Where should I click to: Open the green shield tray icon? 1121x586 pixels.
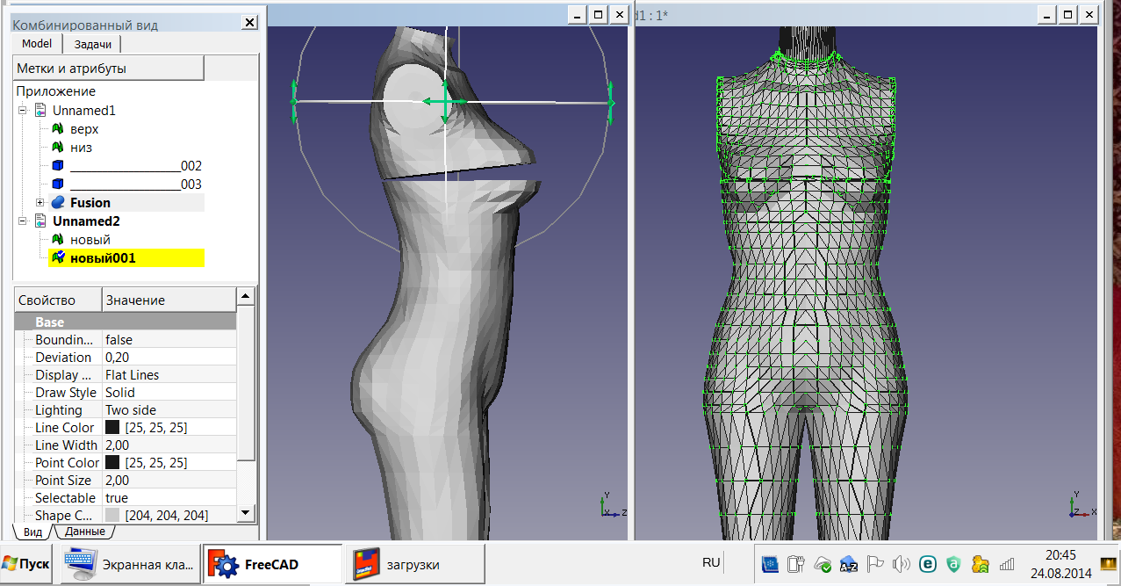(954, 564)
